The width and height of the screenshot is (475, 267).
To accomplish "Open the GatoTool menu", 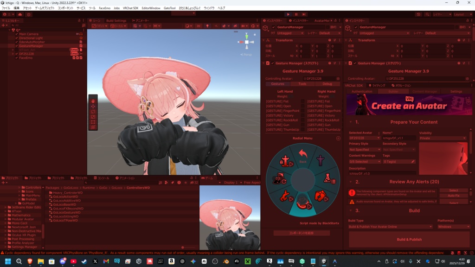I will pos(169,8).
